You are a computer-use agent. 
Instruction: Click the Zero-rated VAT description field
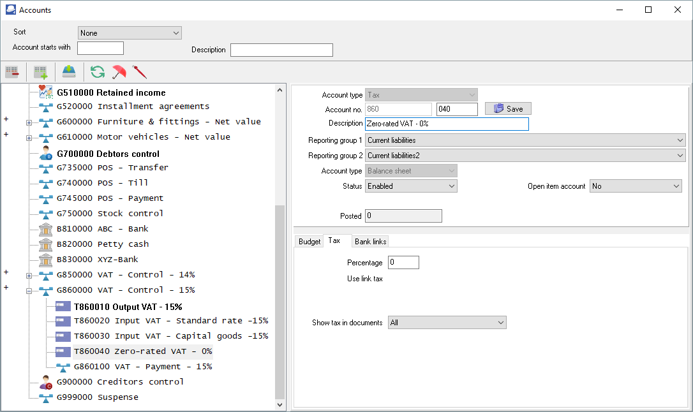click(447, 124)
